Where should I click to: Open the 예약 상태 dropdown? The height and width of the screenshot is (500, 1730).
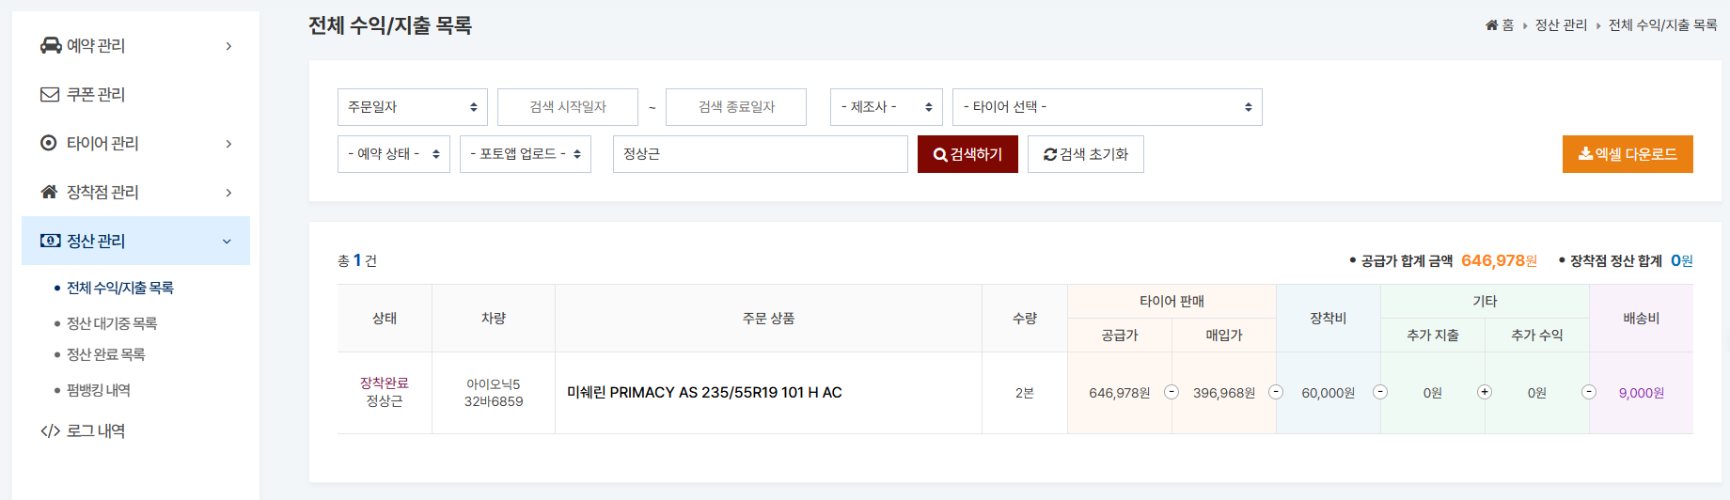pos(393,154)
